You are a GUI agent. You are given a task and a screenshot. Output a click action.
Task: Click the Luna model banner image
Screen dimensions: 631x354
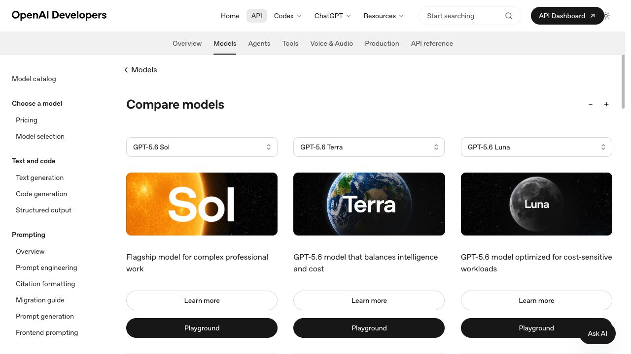[x=536, y=204]
